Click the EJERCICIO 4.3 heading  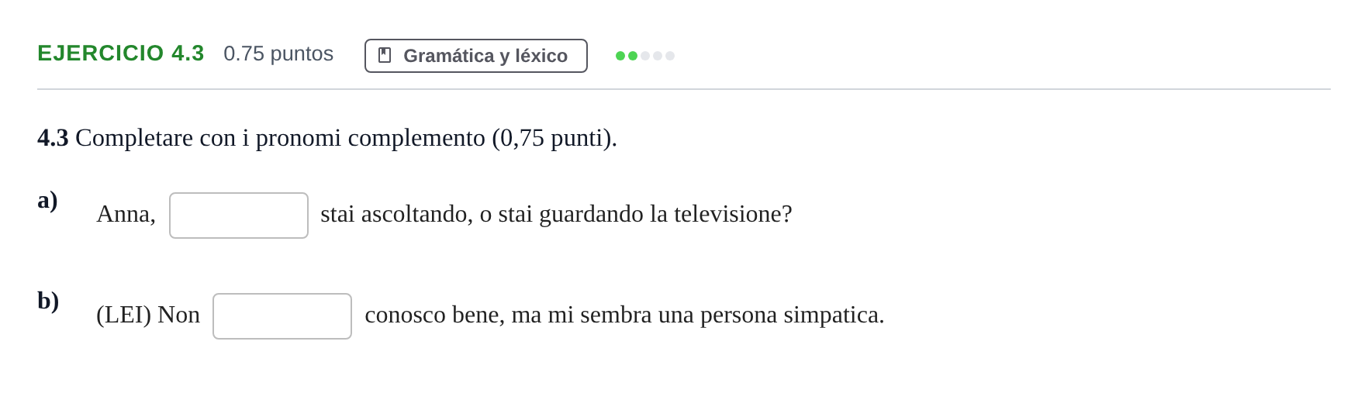point(121,53)
